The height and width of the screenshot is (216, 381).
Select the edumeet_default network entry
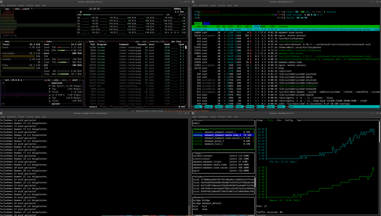click(x=213, y=203)
